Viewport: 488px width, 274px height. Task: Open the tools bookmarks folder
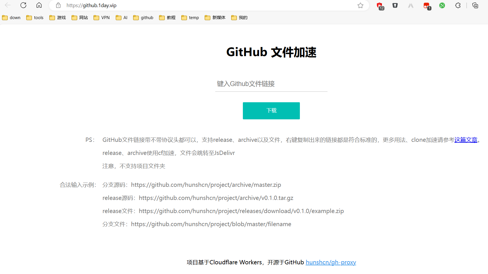pos(35,18)
